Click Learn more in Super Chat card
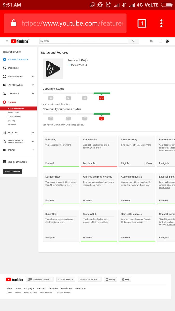175x311 pixels. click(x=59, y=222)
